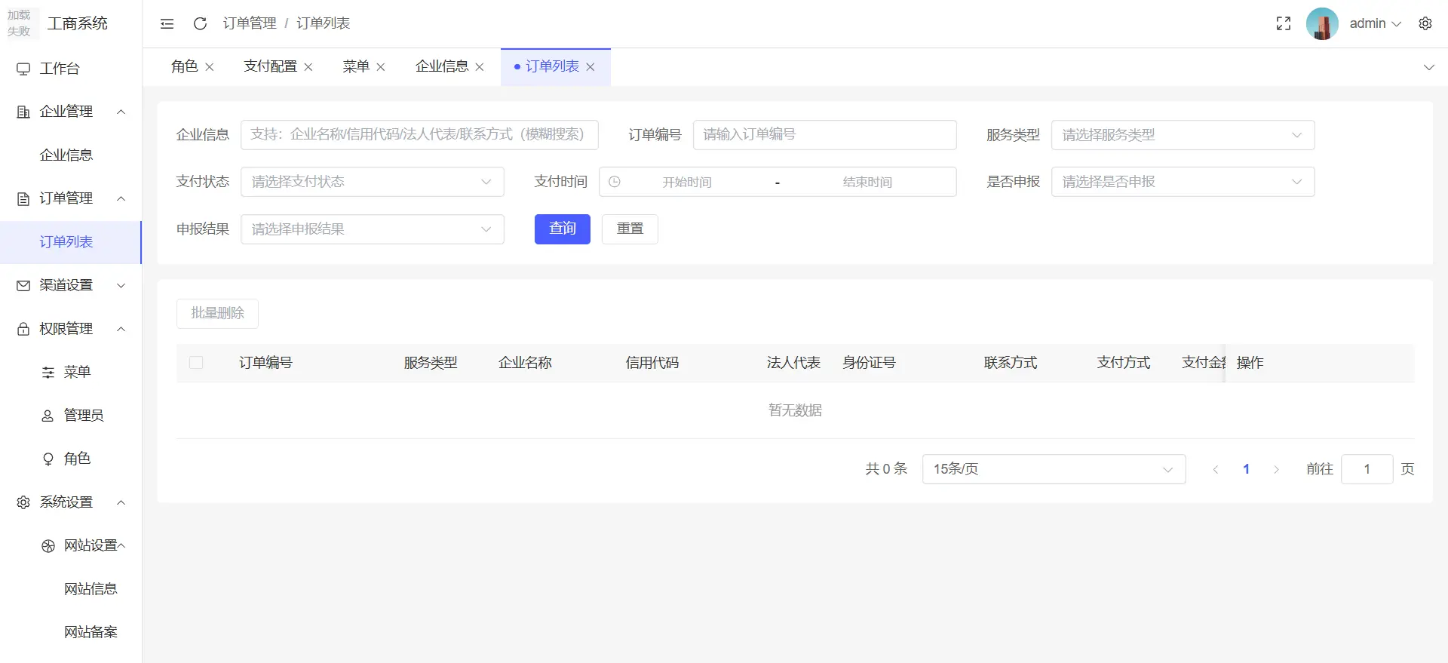Viewport: 1448px width, 663px height.
Task: Open 管理员 in the sidebar
Action: click(71, 416)
